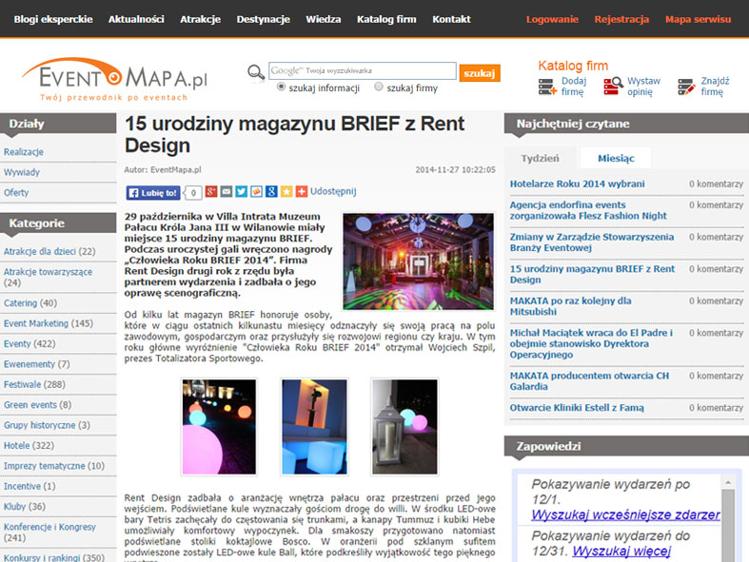Open Michał Maciątek wraca article link
Viewport: 749px width, 562px height.
click(591, 343)
